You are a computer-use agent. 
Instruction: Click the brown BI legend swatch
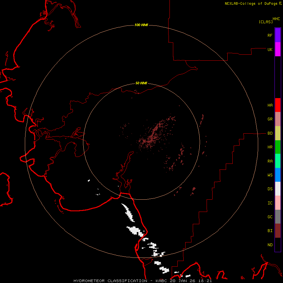278,231
